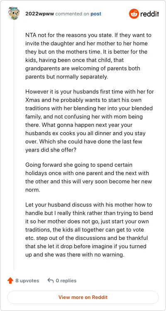Click the "commented on" header text
This screenshot has height=311, width=166.
click(x=72, y=14)
